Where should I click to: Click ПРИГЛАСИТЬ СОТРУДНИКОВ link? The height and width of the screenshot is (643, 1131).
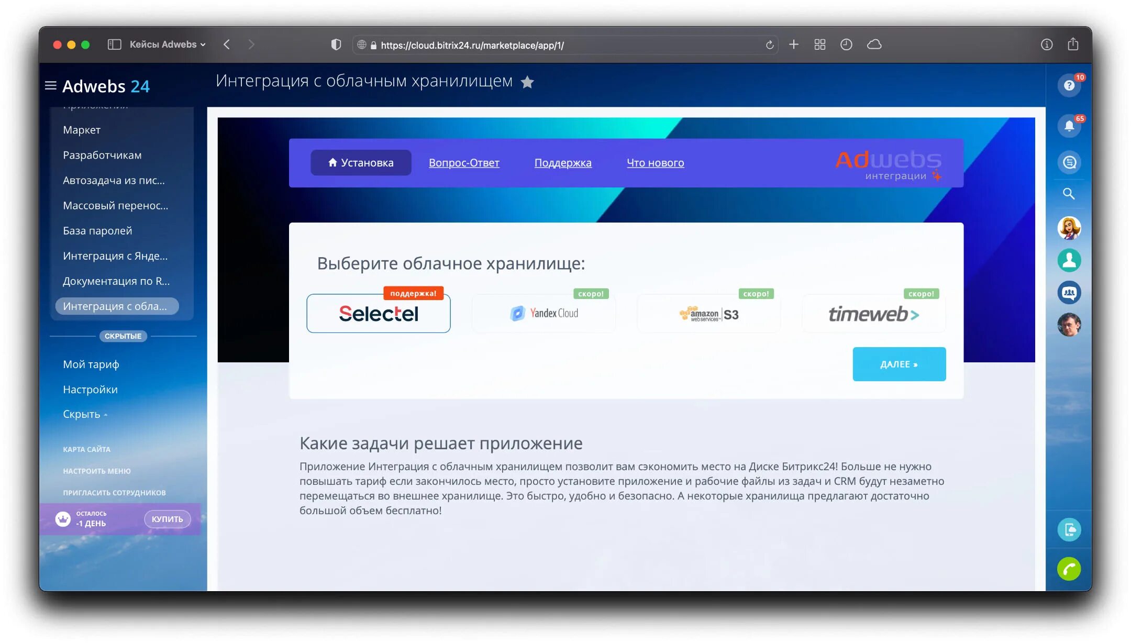point(114,493)
